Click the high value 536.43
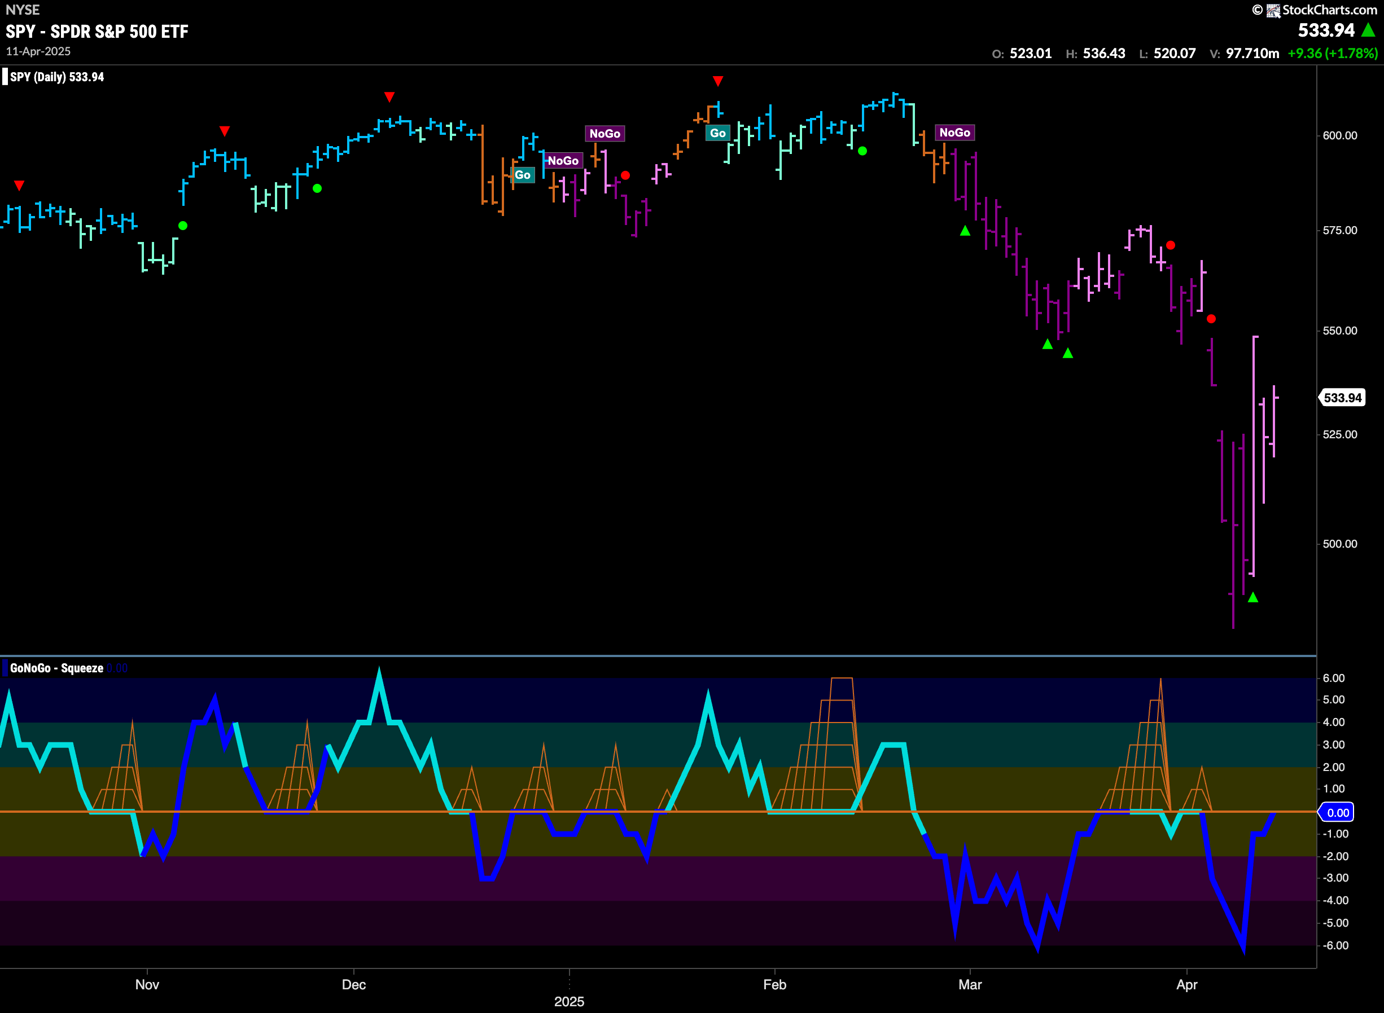1384x1013 pixels. pos(1104,54)
